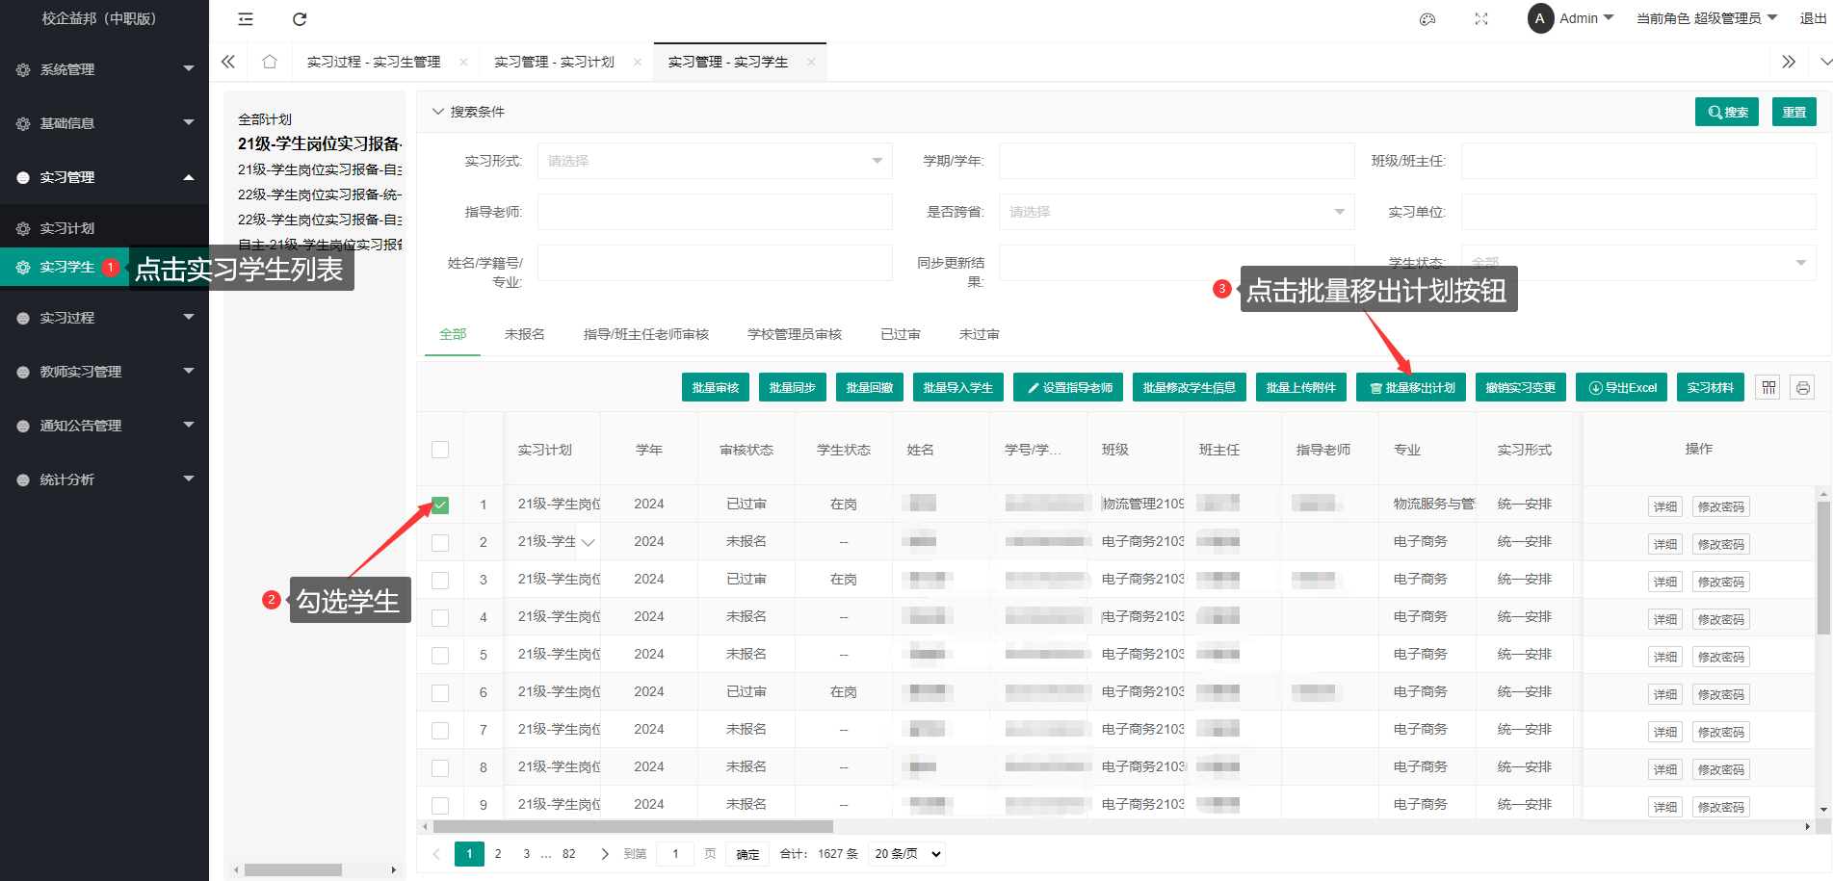The image size is (1833, 881).
Task: Open the theme palette icon
Action: (x=1427, y=19)
